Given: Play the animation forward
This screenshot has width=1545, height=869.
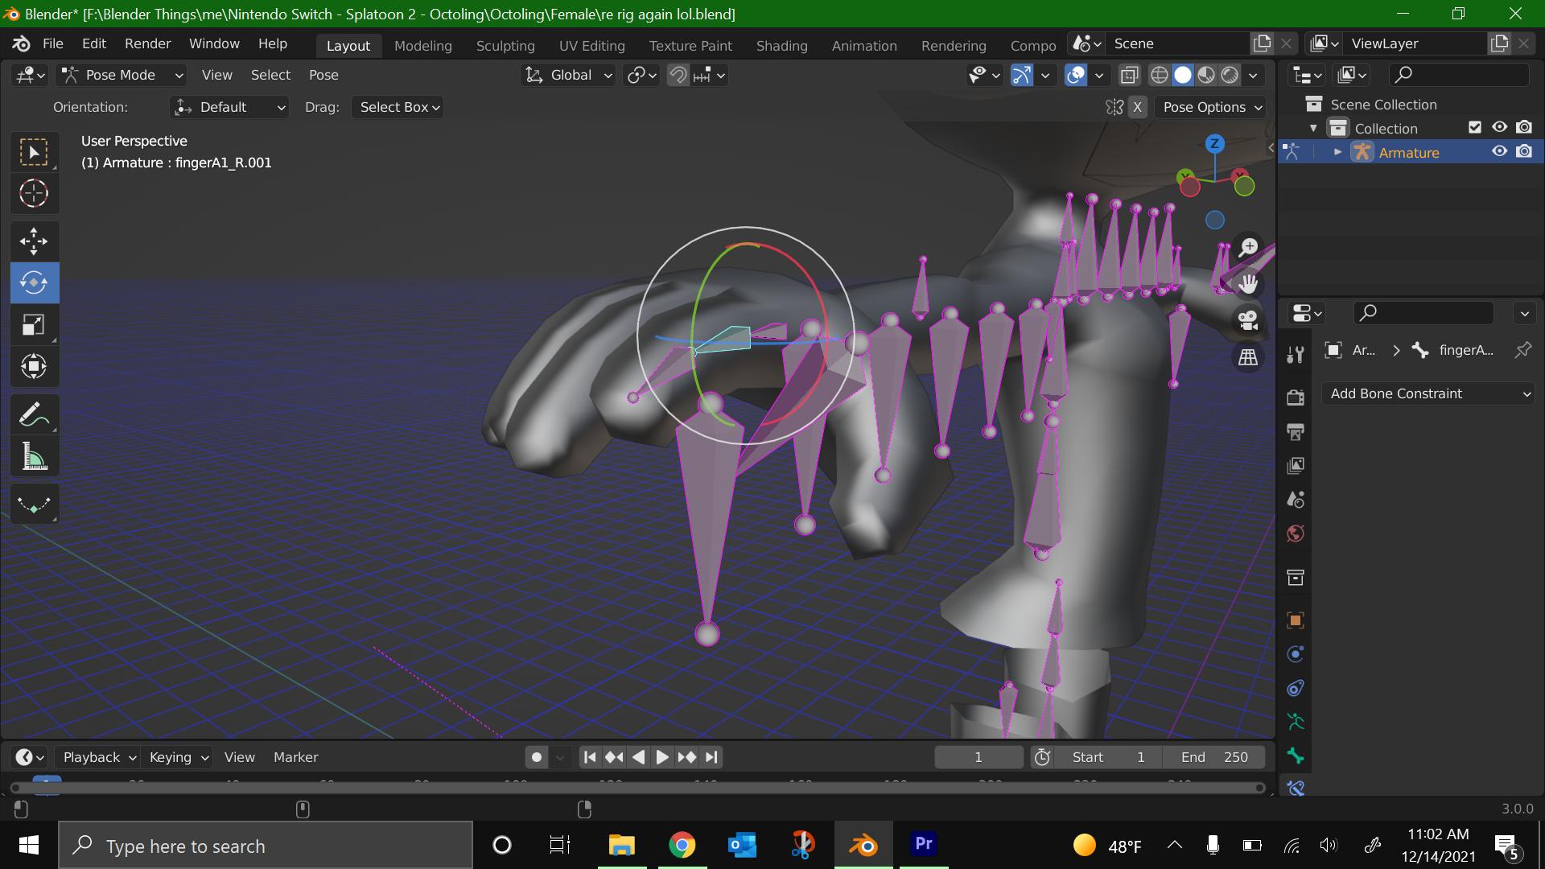Looking at the screenshot, I should coord(662,757).
